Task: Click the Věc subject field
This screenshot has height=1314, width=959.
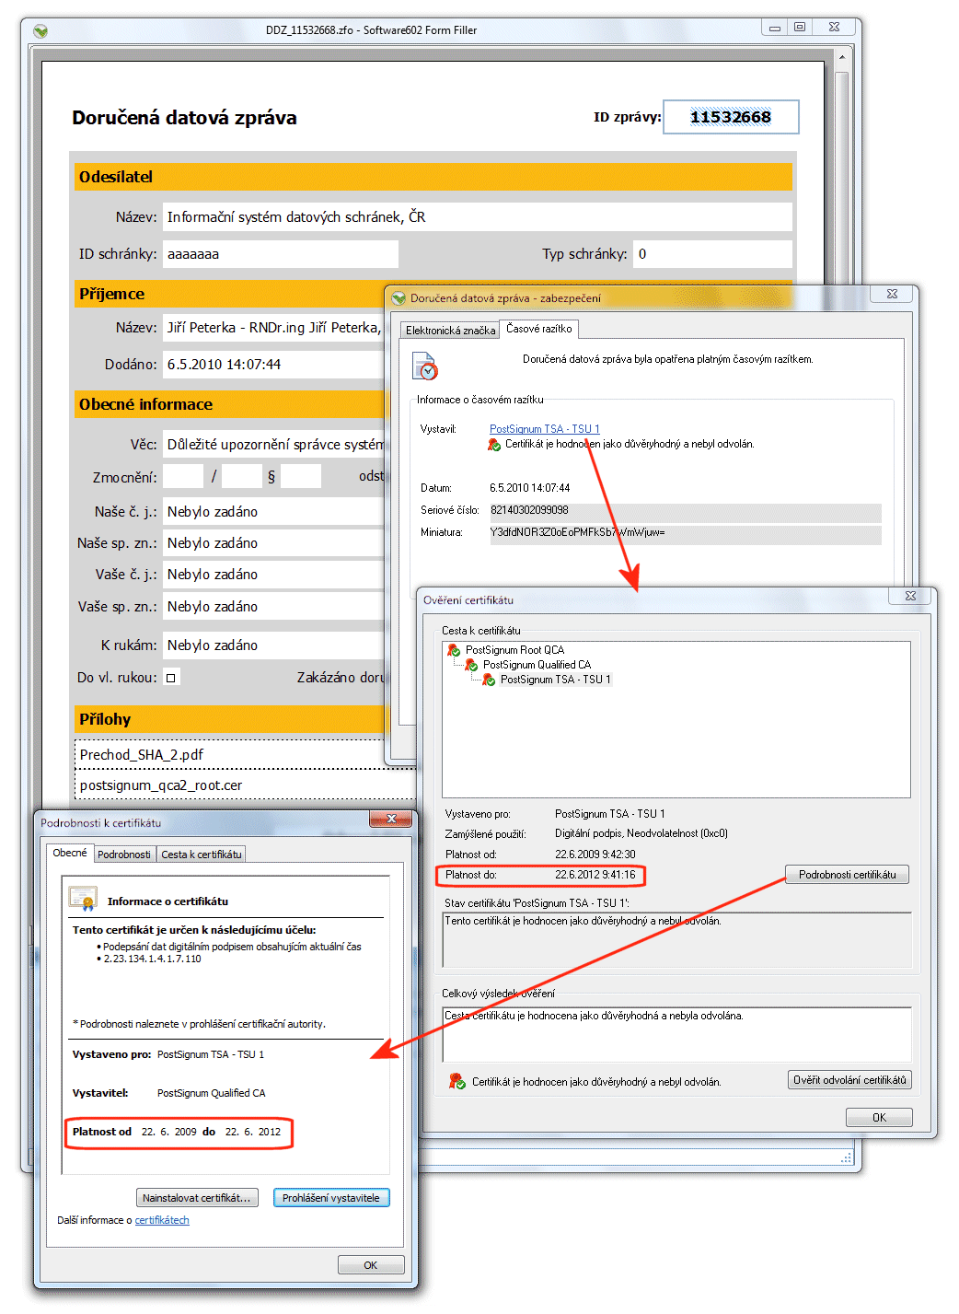Action: [x=273, y=445]
